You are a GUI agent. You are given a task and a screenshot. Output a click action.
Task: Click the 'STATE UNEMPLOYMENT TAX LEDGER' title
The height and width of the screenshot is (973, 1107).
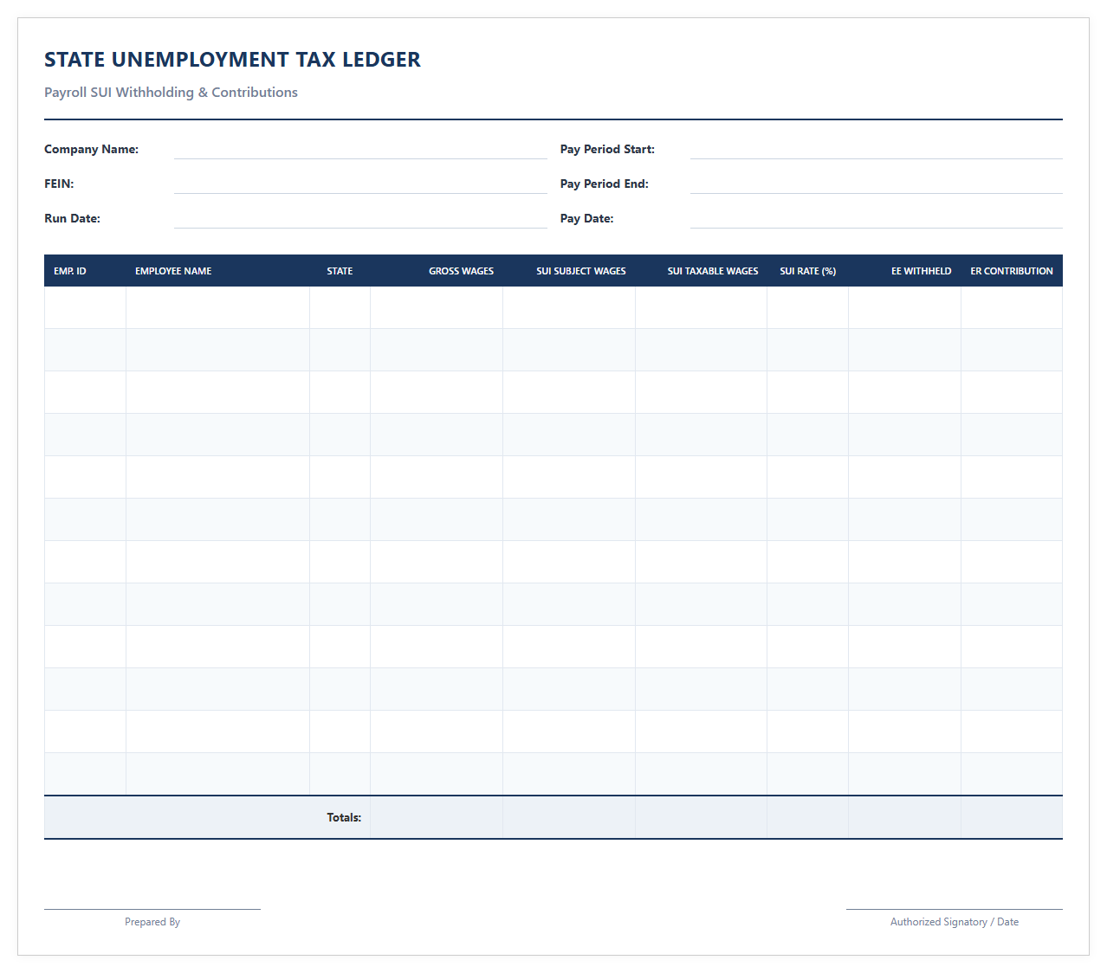(x=232, y=60)
